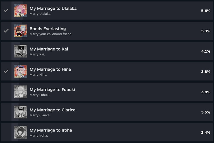Click the My Marriage to Ulalaka achievement icon

[x=21, y=11]
